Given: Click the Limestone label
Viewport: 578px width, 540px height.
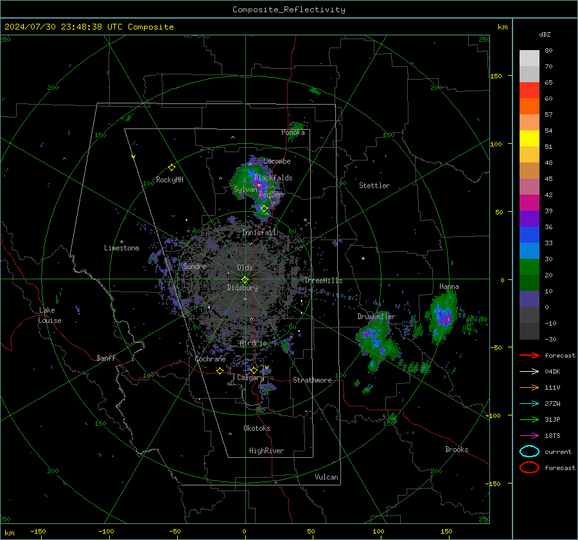Looking at the screenshot, I should pos(121,248).
